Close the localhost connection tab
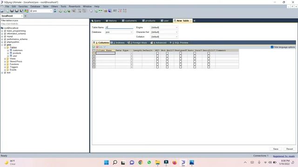 click(22, 16)
